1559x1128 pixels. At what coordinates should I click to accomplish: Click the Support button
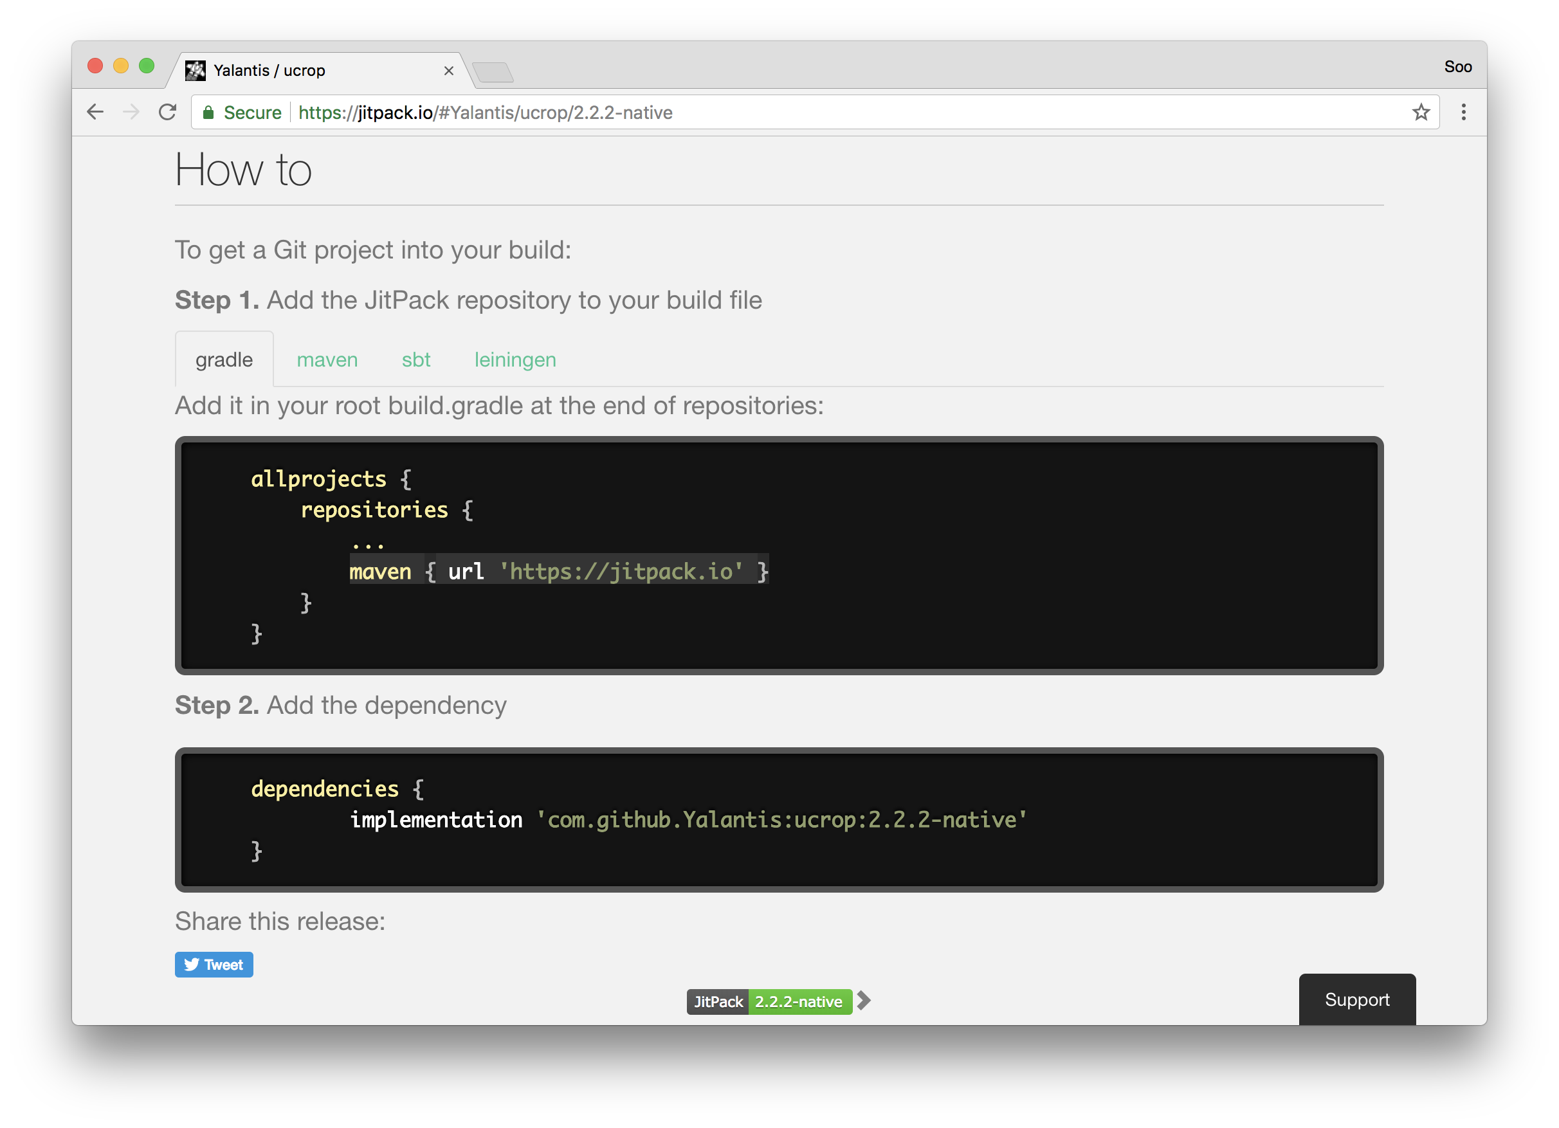click(1357, 999)
